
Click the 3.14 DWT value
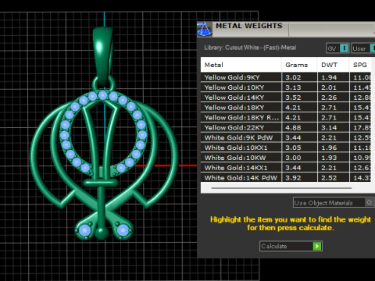click(x=329, y=127)
